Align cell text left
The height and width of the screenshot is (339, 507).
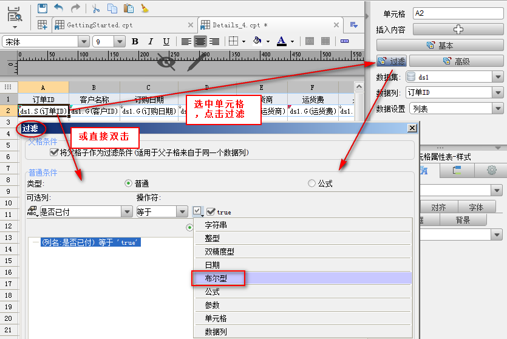(x=186, y=41)
